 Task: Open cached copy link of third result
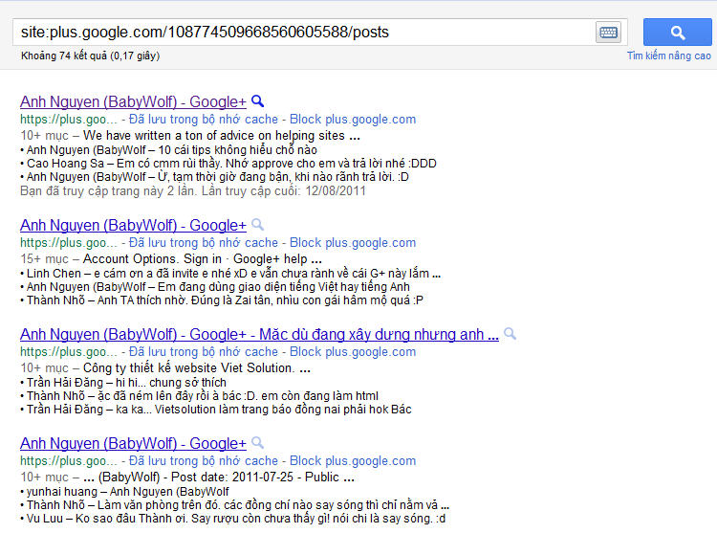[204, 352]
